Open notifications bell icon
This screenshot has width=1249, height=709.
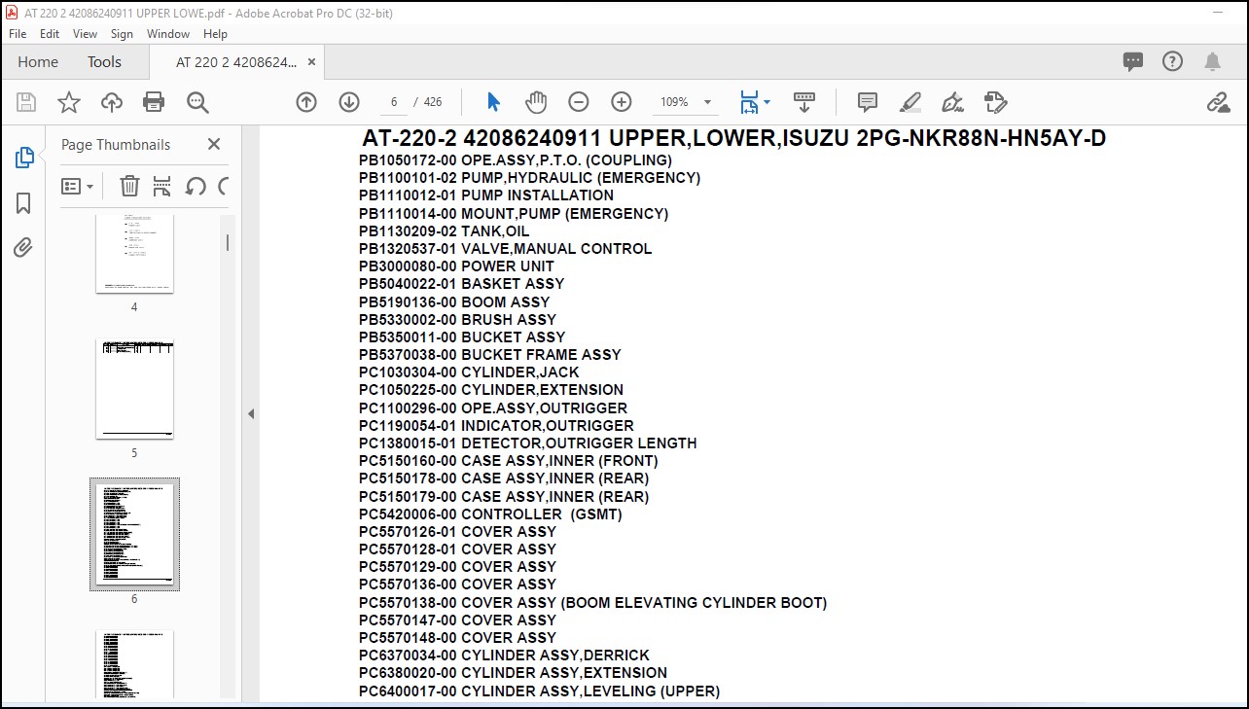tap(1212, 61)
